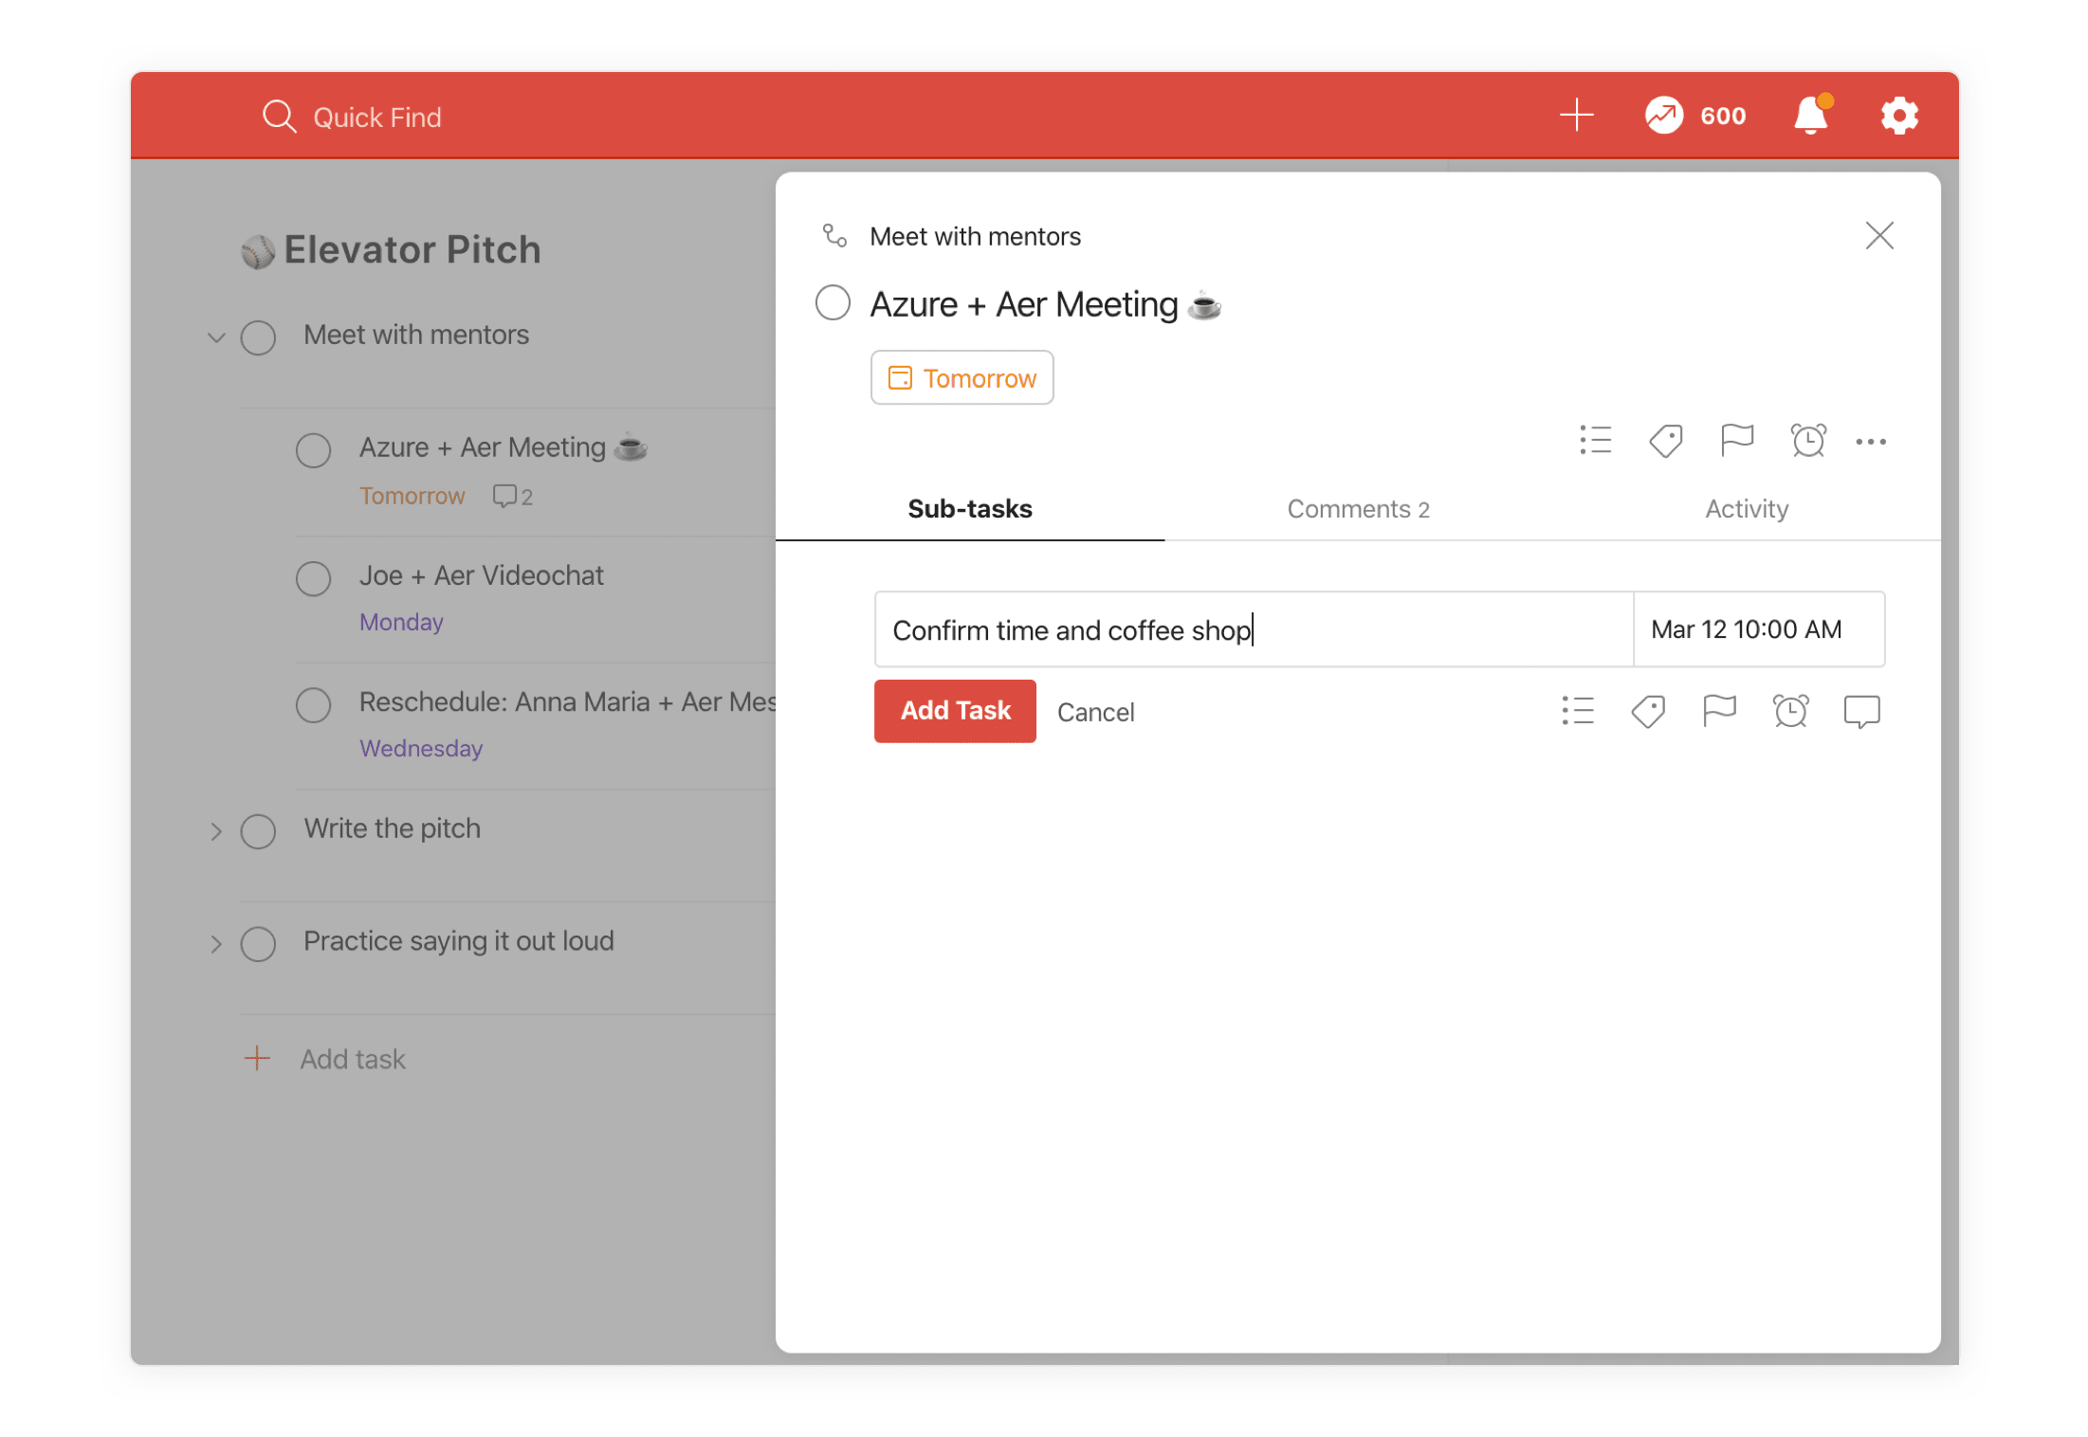The width and height of the screenshot is (2088, 1437).
Task: Expand the Write the pitch task
Action: 214,831
